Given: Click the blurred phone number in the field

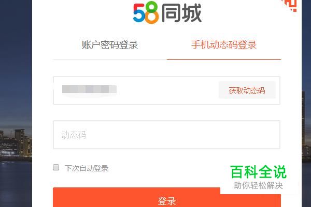Looking at the screenshot, I should (x=89, y=89).
